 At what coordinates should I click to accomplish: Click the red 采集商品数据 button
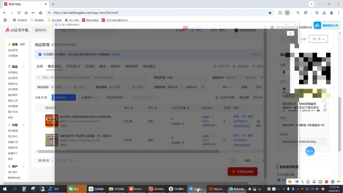[243, 172]
